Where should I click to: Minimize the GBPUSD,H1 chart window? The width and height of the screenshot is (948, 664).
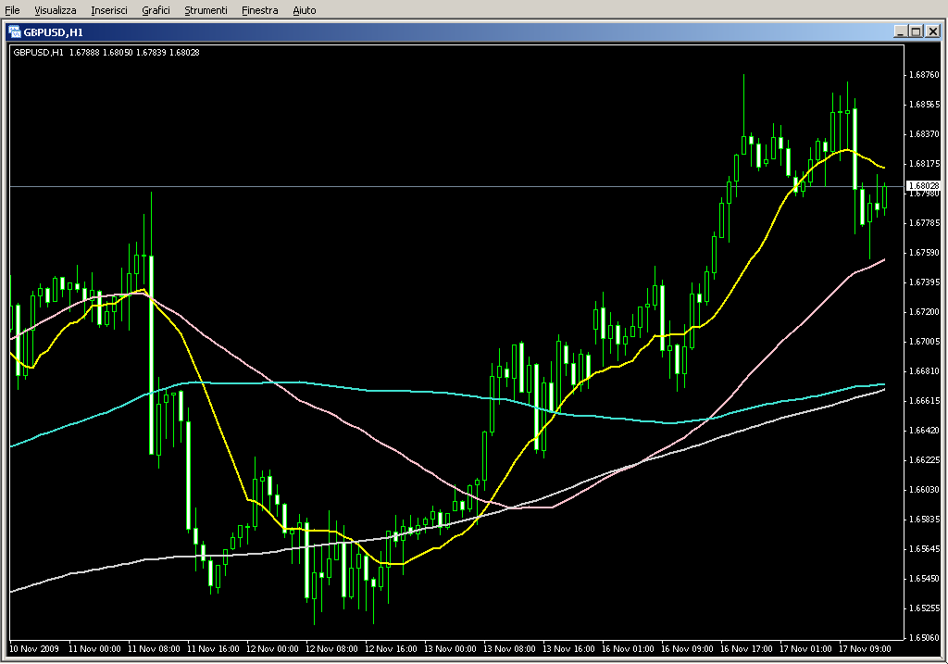pyautogui.click(x=901, y=31)
